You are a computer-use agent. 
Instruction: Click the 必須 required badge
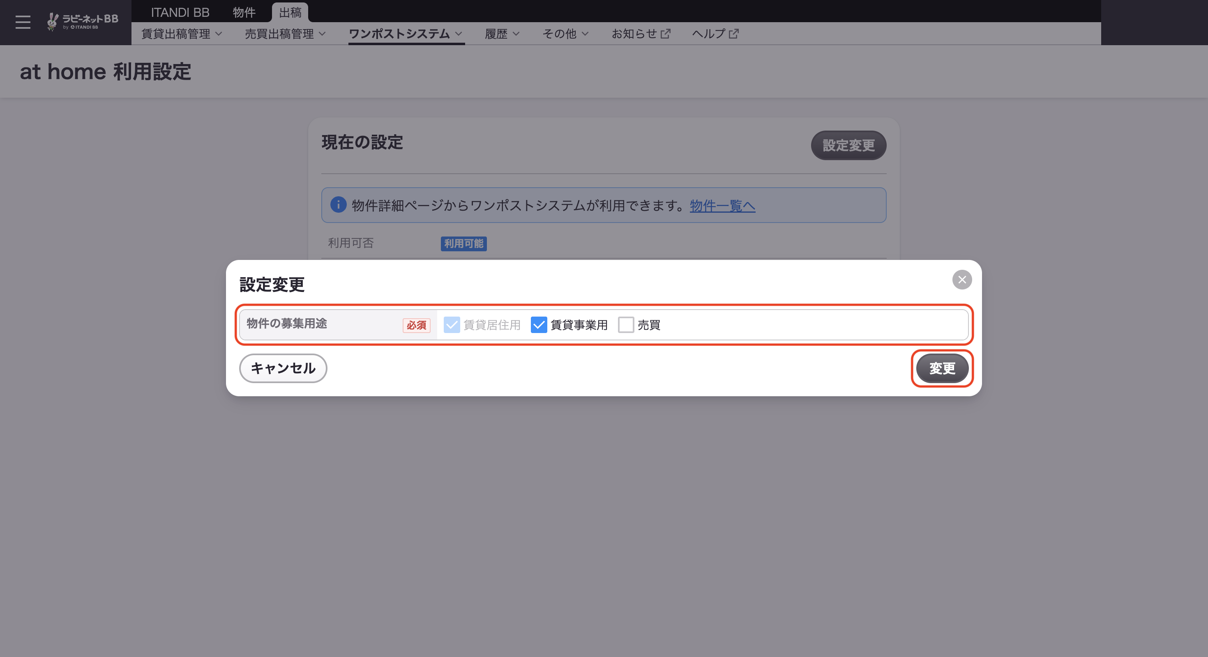[416, 325]
